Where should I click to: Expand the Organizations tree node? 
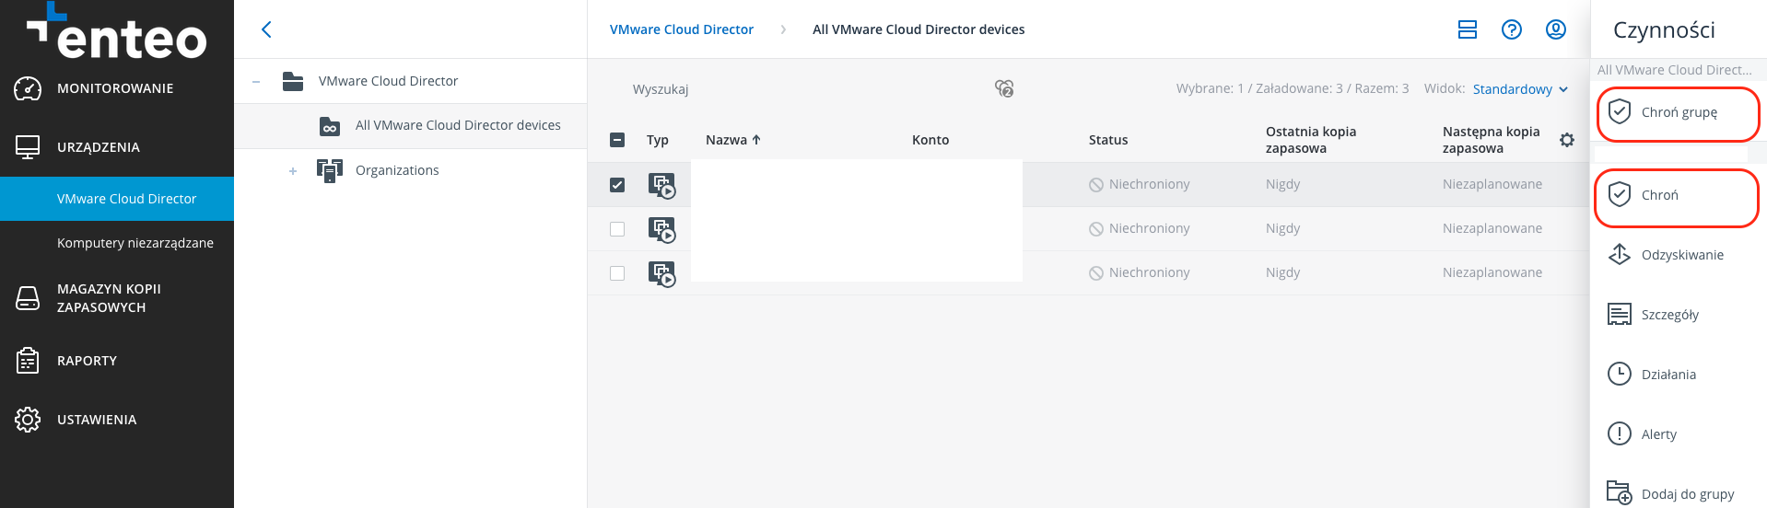point(293,171)
